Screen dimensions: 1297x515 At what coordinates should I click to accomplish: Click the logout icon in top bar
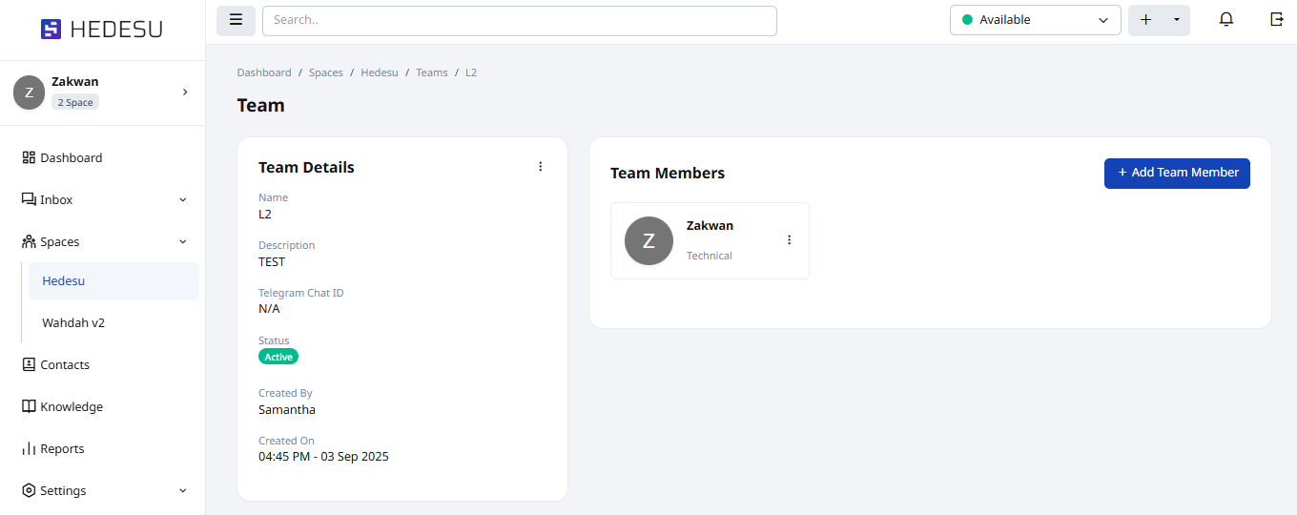coord(1276,20)
